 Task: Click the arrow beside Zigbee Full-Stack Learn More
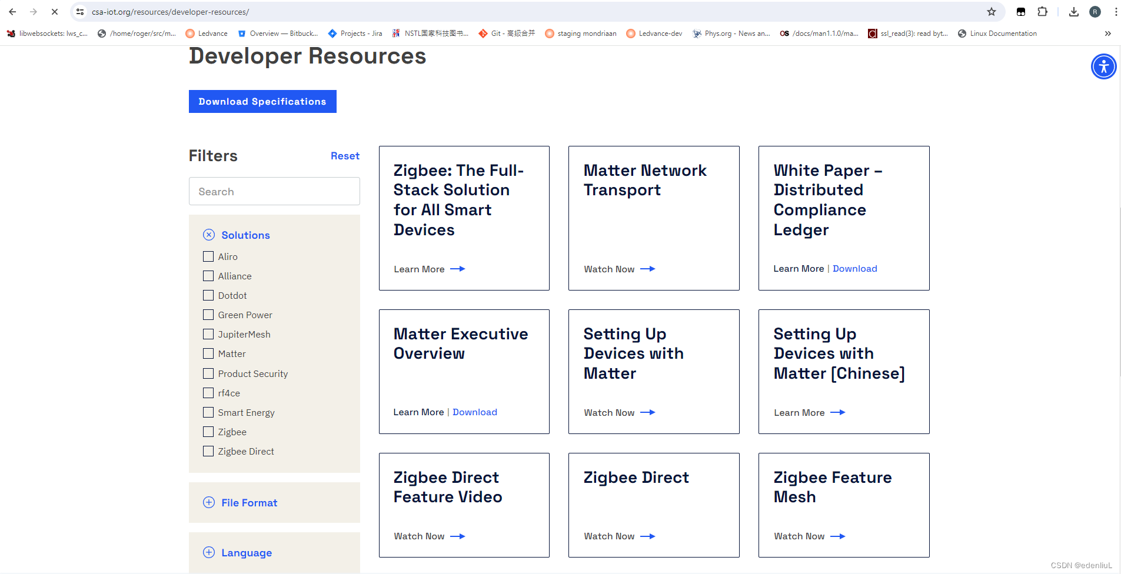[458, 269]
